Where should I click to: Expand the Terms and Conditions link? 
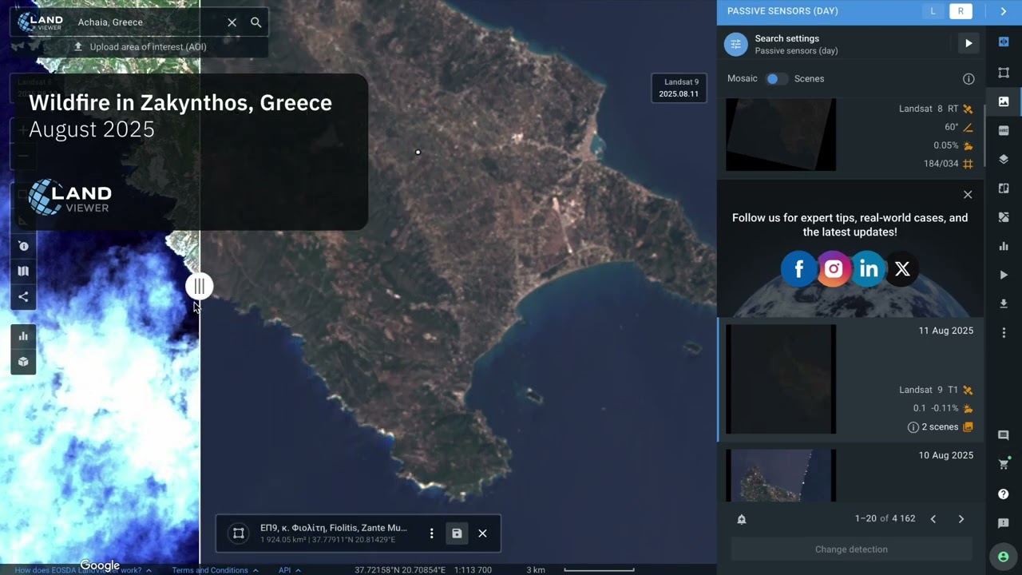coord(215,570)
